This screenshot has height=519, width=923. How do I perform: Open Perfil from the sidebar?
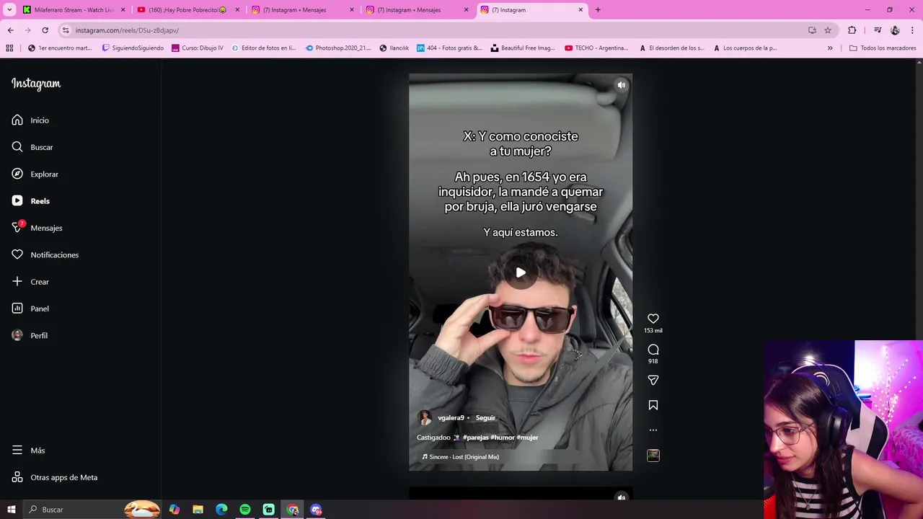click(30, 335)
